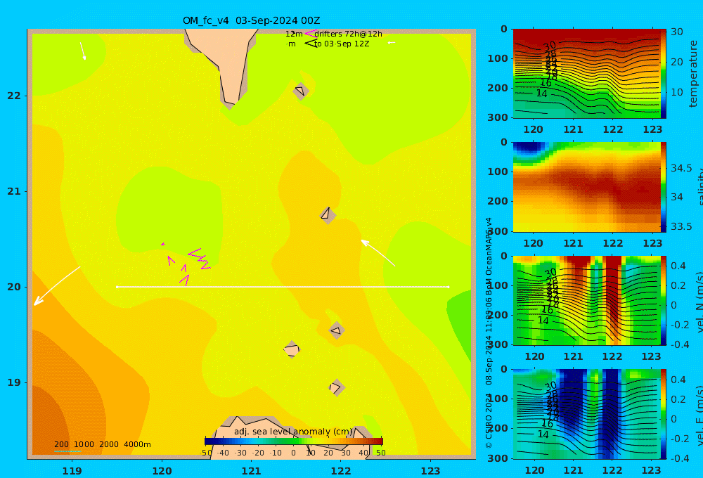Click the sea level anomaly colorbar
This screenshot has height=478, width=703.
tap(294, 441)
